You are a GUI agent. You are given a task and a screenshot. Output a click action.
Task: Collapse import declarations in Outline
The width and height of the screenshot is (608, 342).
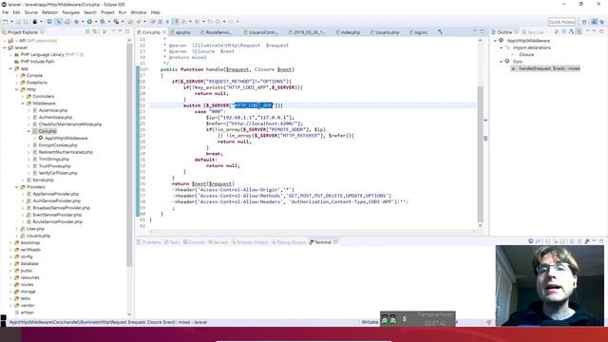[501, 47]
